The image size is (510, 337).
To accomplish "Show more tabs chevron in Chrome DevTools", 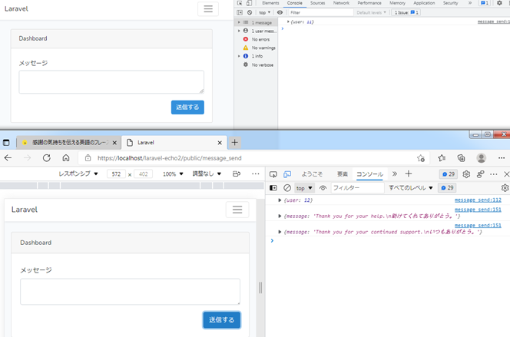I will (x=470, y=3).
